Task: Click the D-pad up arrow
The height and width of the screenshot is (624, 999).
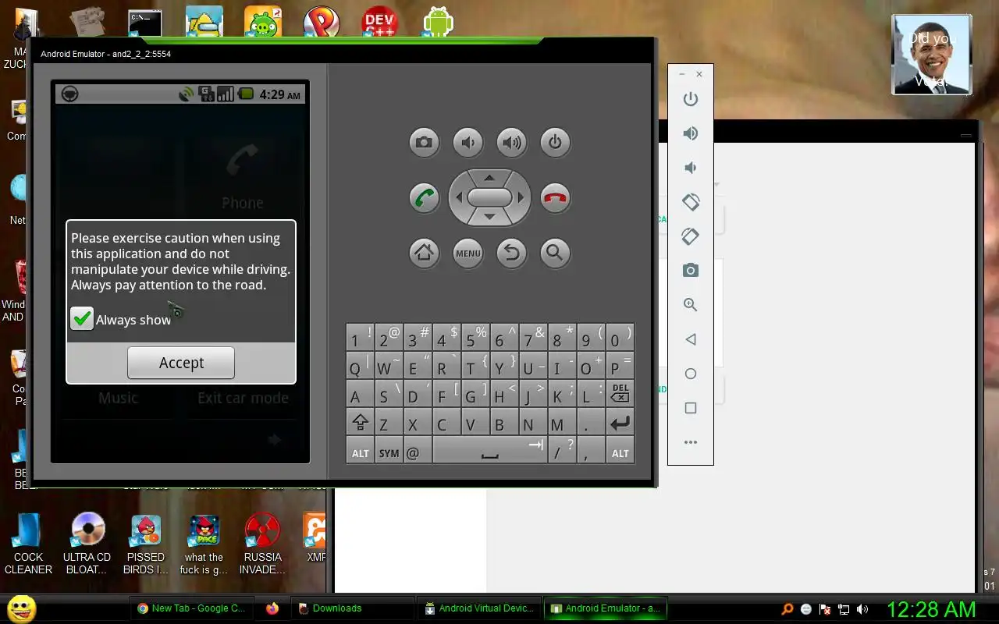Action: (489, 178)
